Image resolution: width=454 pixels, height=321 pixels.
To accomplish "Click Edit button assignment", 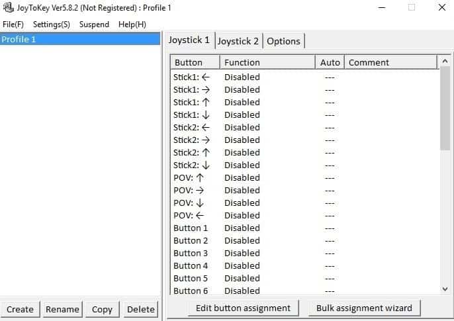I will pos(244,308).
